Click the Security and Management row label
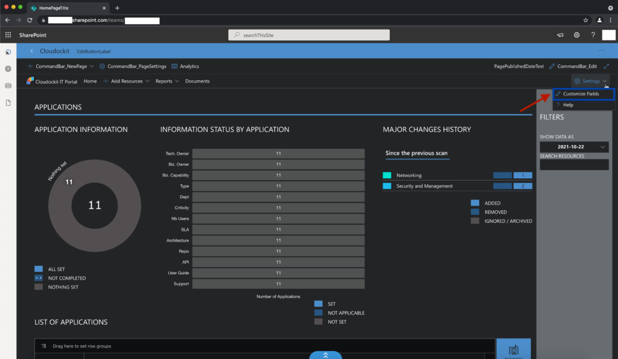This screenshot has width=618, height=359. coord(424,186)
